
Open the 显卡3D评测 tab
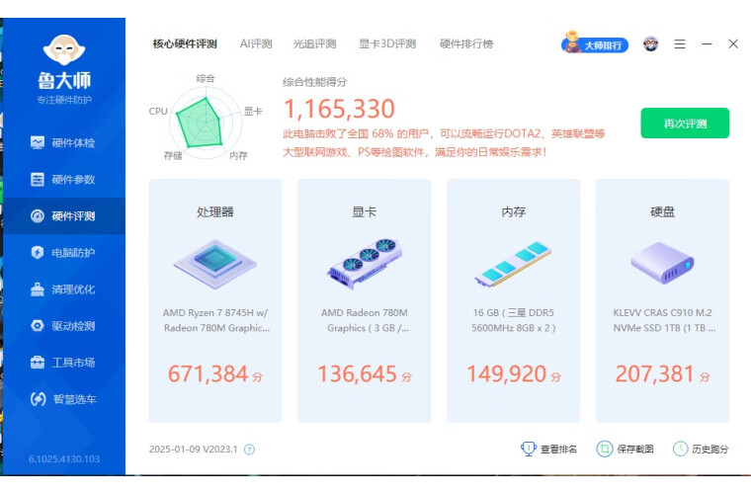[x=387, y=44]
